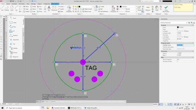Open the Text annotation tool
The height and width of the screenshot is (110, 196).
(x=49, y=8)
